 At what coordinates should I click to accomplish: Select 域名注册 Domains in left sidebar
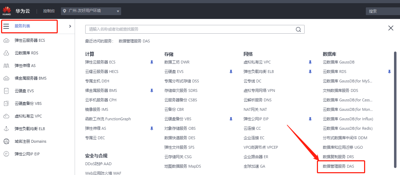pos(30,141)
